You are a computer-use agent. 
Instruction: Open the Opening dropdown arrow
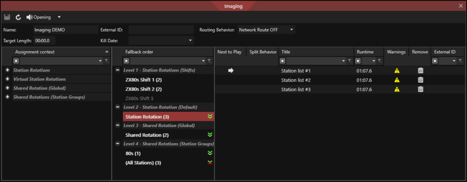pos(59,18)
